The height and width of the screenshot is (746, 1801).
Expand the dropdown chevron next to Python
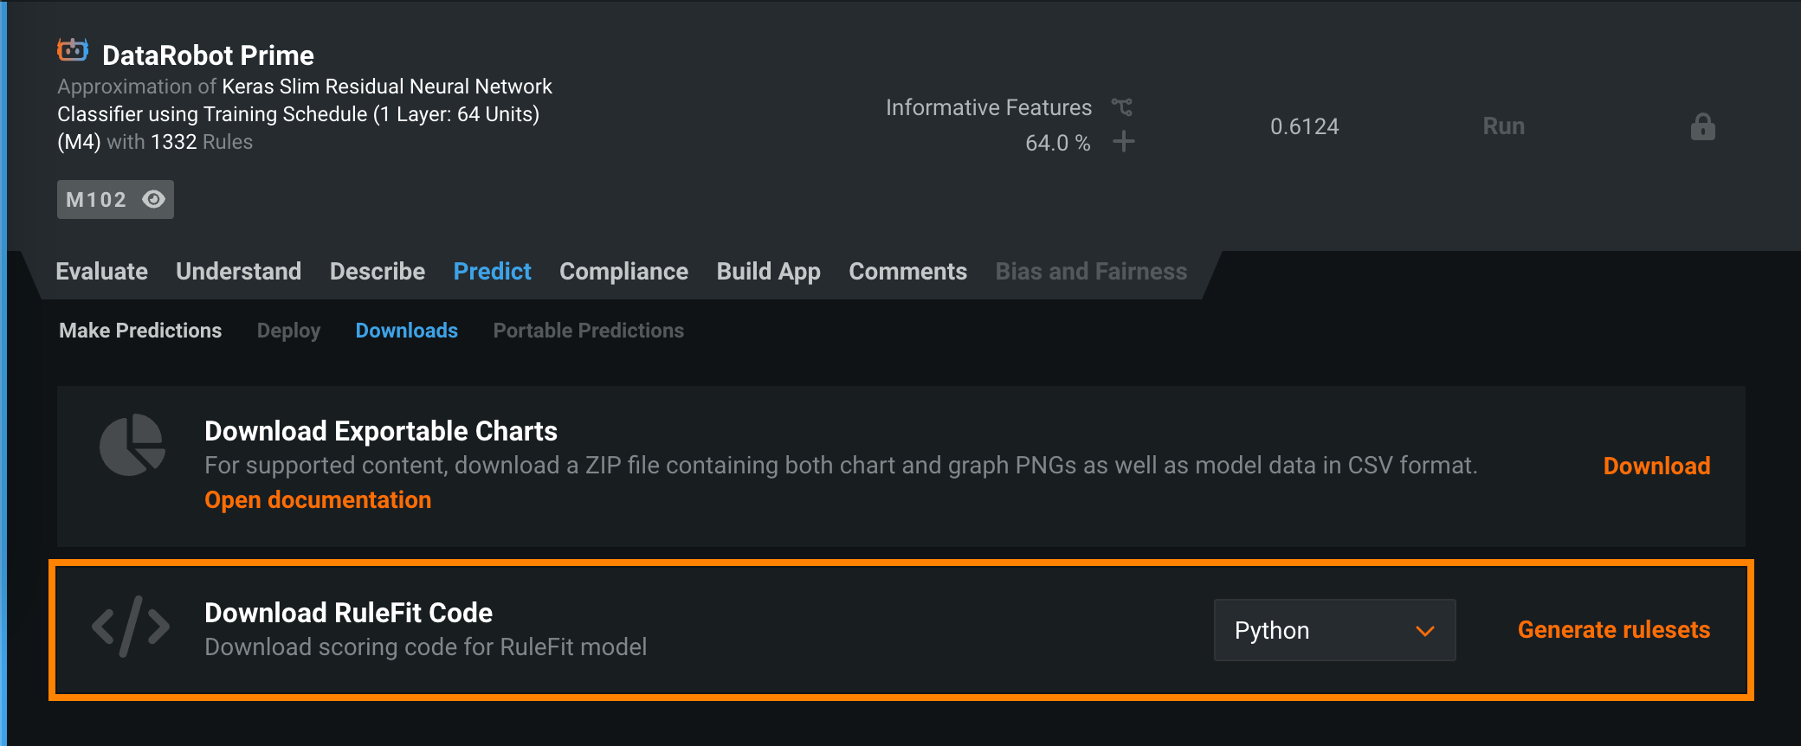[1425, 631]
